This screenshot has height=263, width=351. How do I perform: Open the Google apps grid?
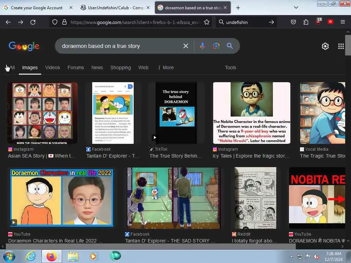click(341, 46)
